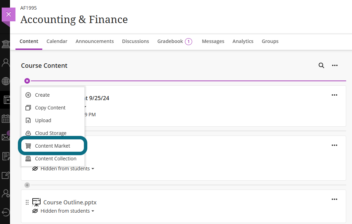
Task: Click the Upload file icon
Action: pyautogui.click(x=28, y=120)
